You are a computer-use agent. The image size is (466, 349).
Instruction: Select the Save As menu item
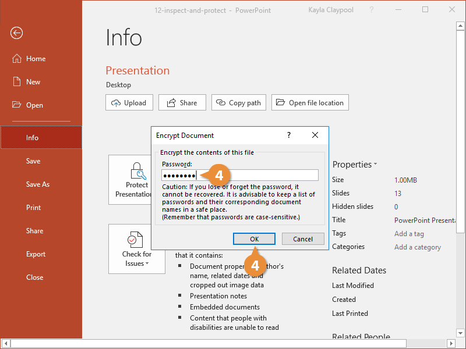tap(38, 184)
